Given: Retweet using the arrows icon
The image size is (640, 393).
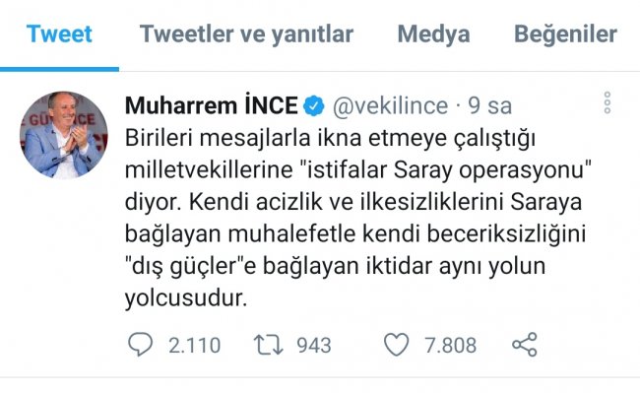Looking at the screenshot, I should point(268,345).
